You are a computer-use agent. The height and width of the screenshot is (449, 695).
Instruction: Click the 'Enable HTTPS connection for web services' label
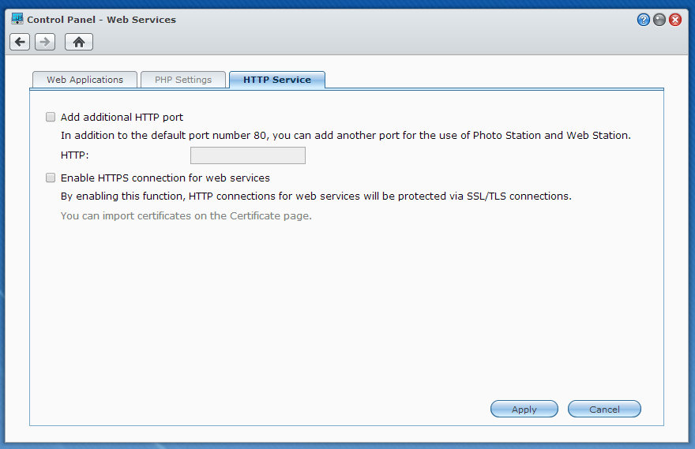(165, 178)
